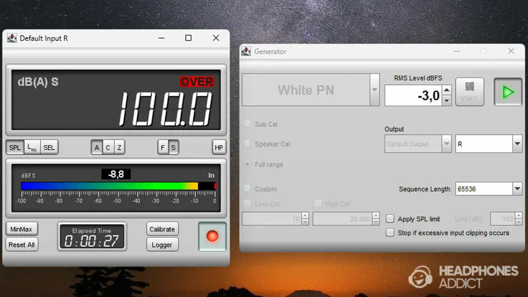Click the REW app icon in Generator title bar
The height and width of the screenshot is (297, 528).
[246, 51]
